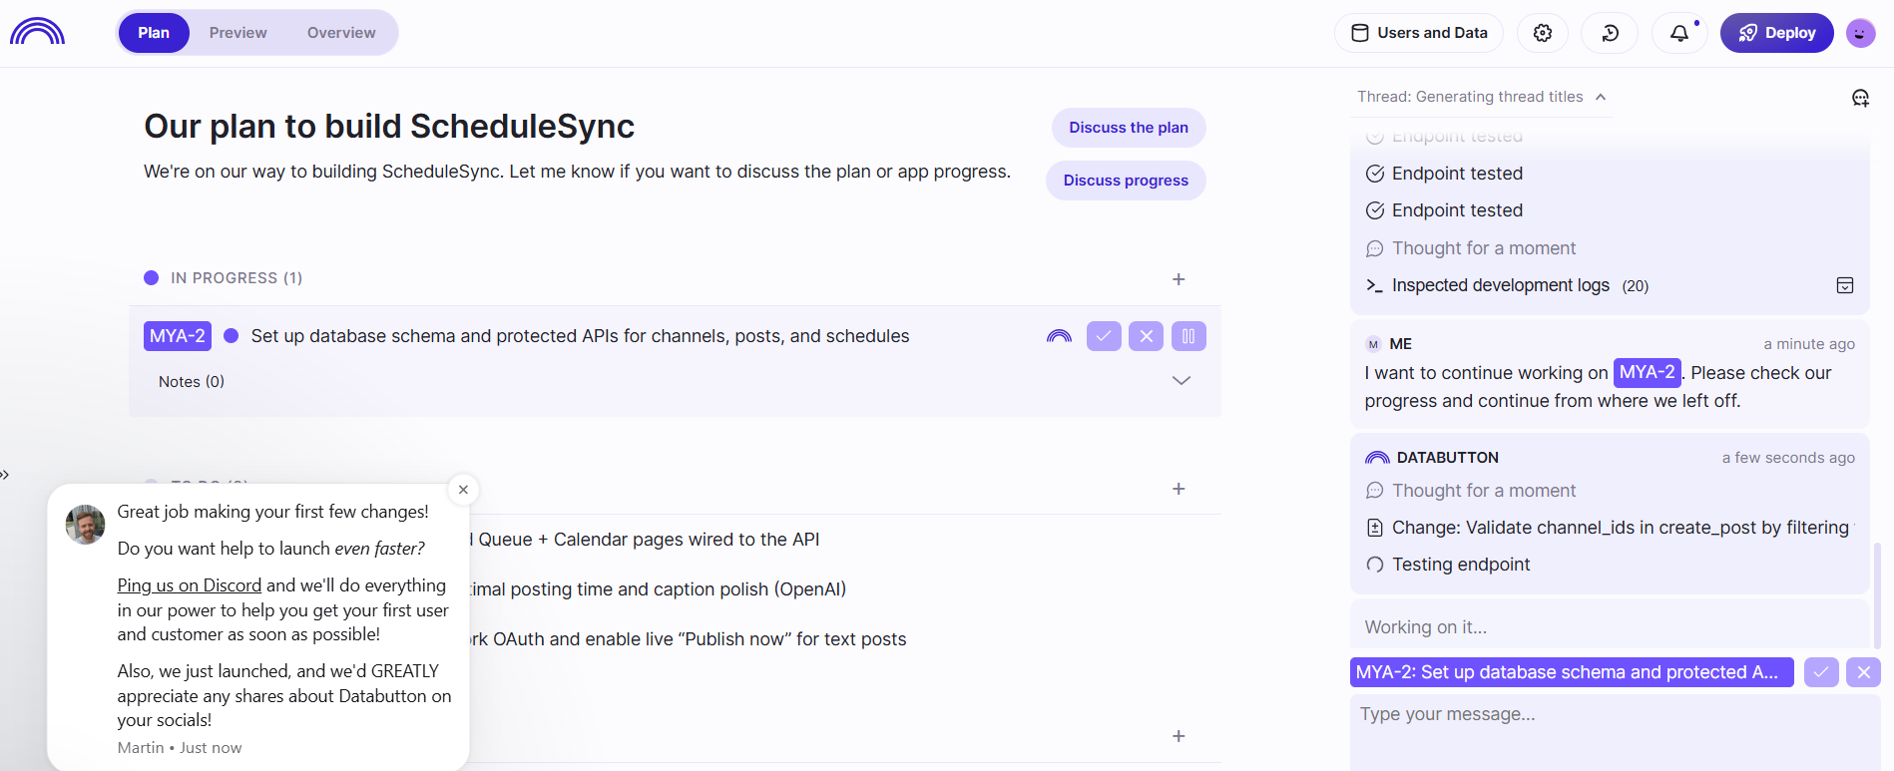Confirm the MYA-2 chip above the message box
1894x771 pixels.
[1821, 672]
